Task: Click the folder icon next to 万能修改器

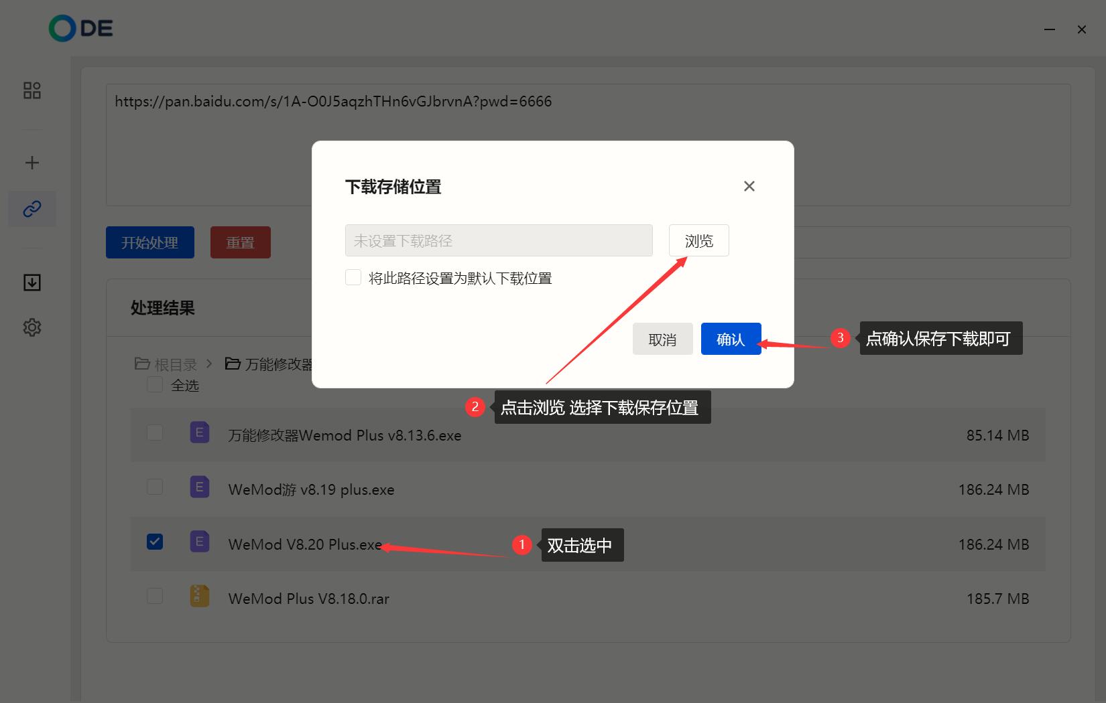Action: [233, 364]
